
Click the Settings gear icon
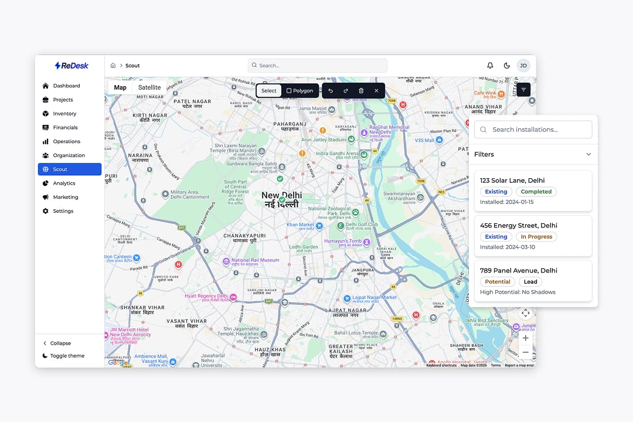(x=46, y=211)
